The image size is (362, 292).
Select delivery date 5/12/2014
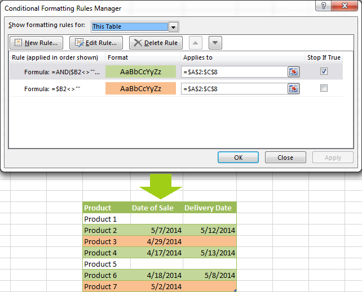pos(210,230)
